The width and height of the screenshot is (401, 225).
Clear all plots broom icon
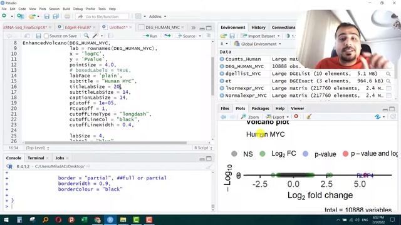[309, 117]
